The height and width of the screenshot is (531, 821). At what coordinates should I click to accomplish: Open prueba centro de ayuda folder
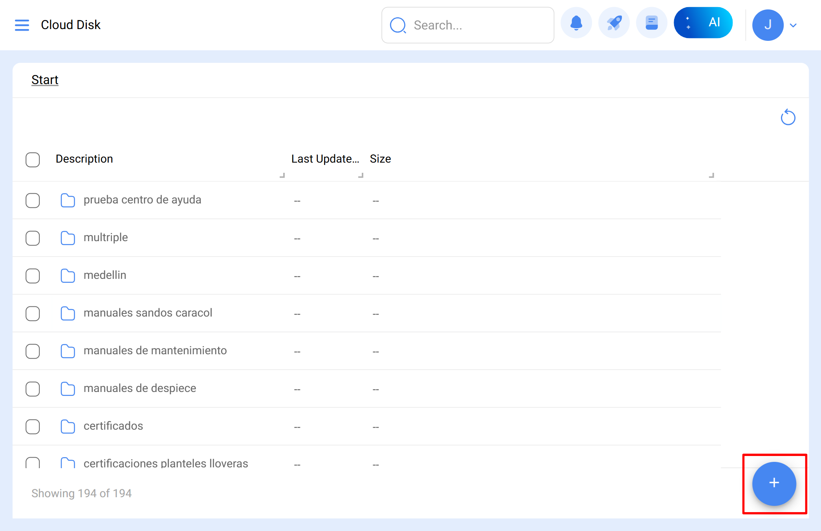point(142,200)
